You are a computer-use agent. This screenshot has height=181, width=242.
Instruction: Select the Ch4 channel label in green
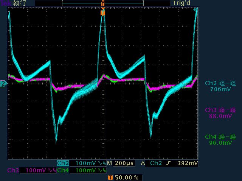63,170
